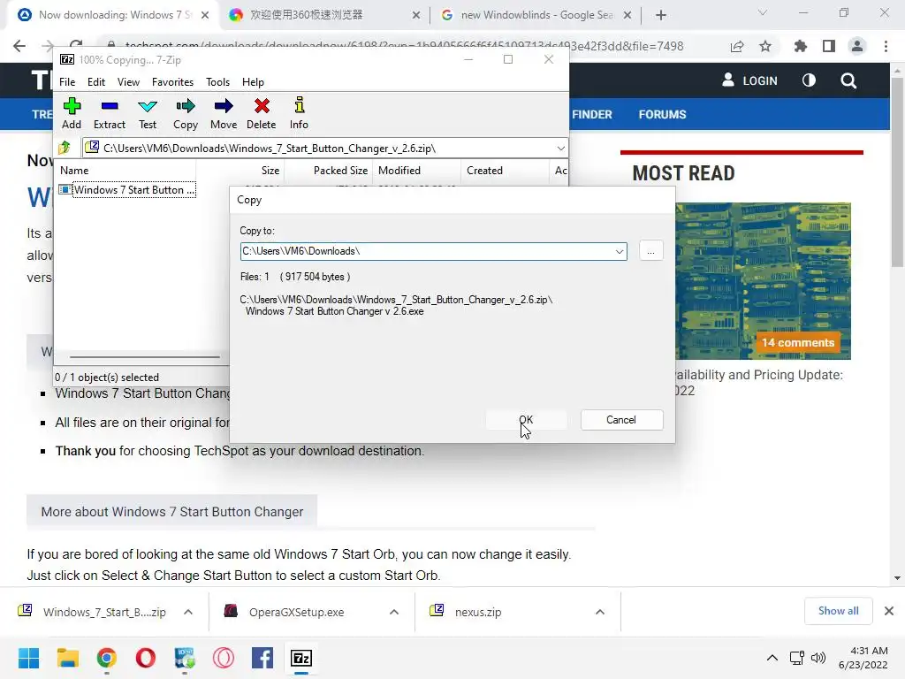Share this page from the address bar
The width and height of the screenshot is (905, 679).
click(x=737, y=46)
